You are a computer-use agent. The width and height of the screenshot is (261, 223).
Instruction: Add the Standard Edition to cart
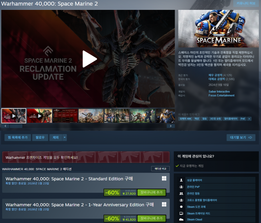pos(151,192)
